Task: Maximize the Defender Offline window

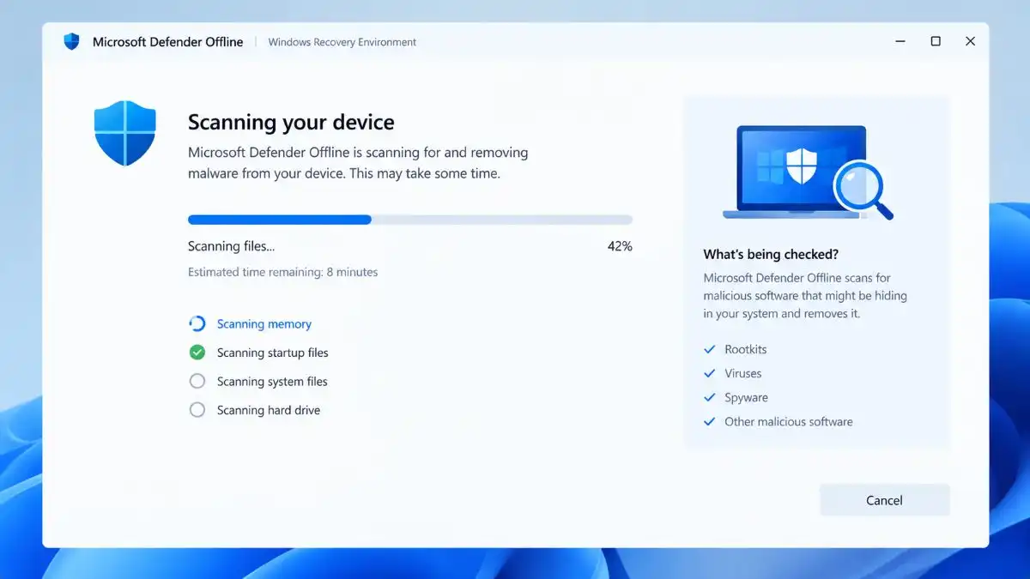Action: 936,41
